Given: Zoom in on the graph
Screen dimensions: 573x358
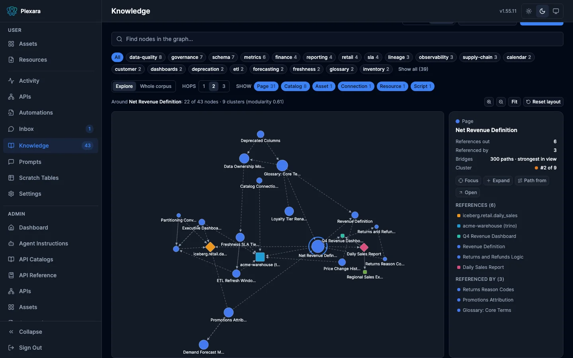Looking at the screenshot, I should click(x=489, y=102).
